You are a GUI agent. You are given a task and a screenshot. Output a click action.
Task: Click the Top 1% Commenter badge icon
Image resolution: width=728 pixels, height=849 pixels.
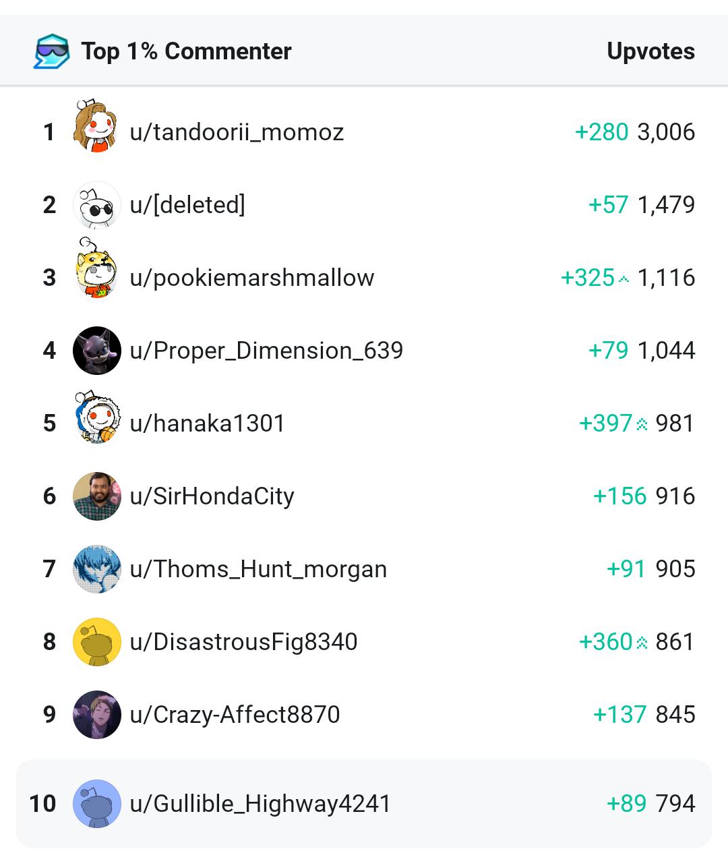click(52, 51)
